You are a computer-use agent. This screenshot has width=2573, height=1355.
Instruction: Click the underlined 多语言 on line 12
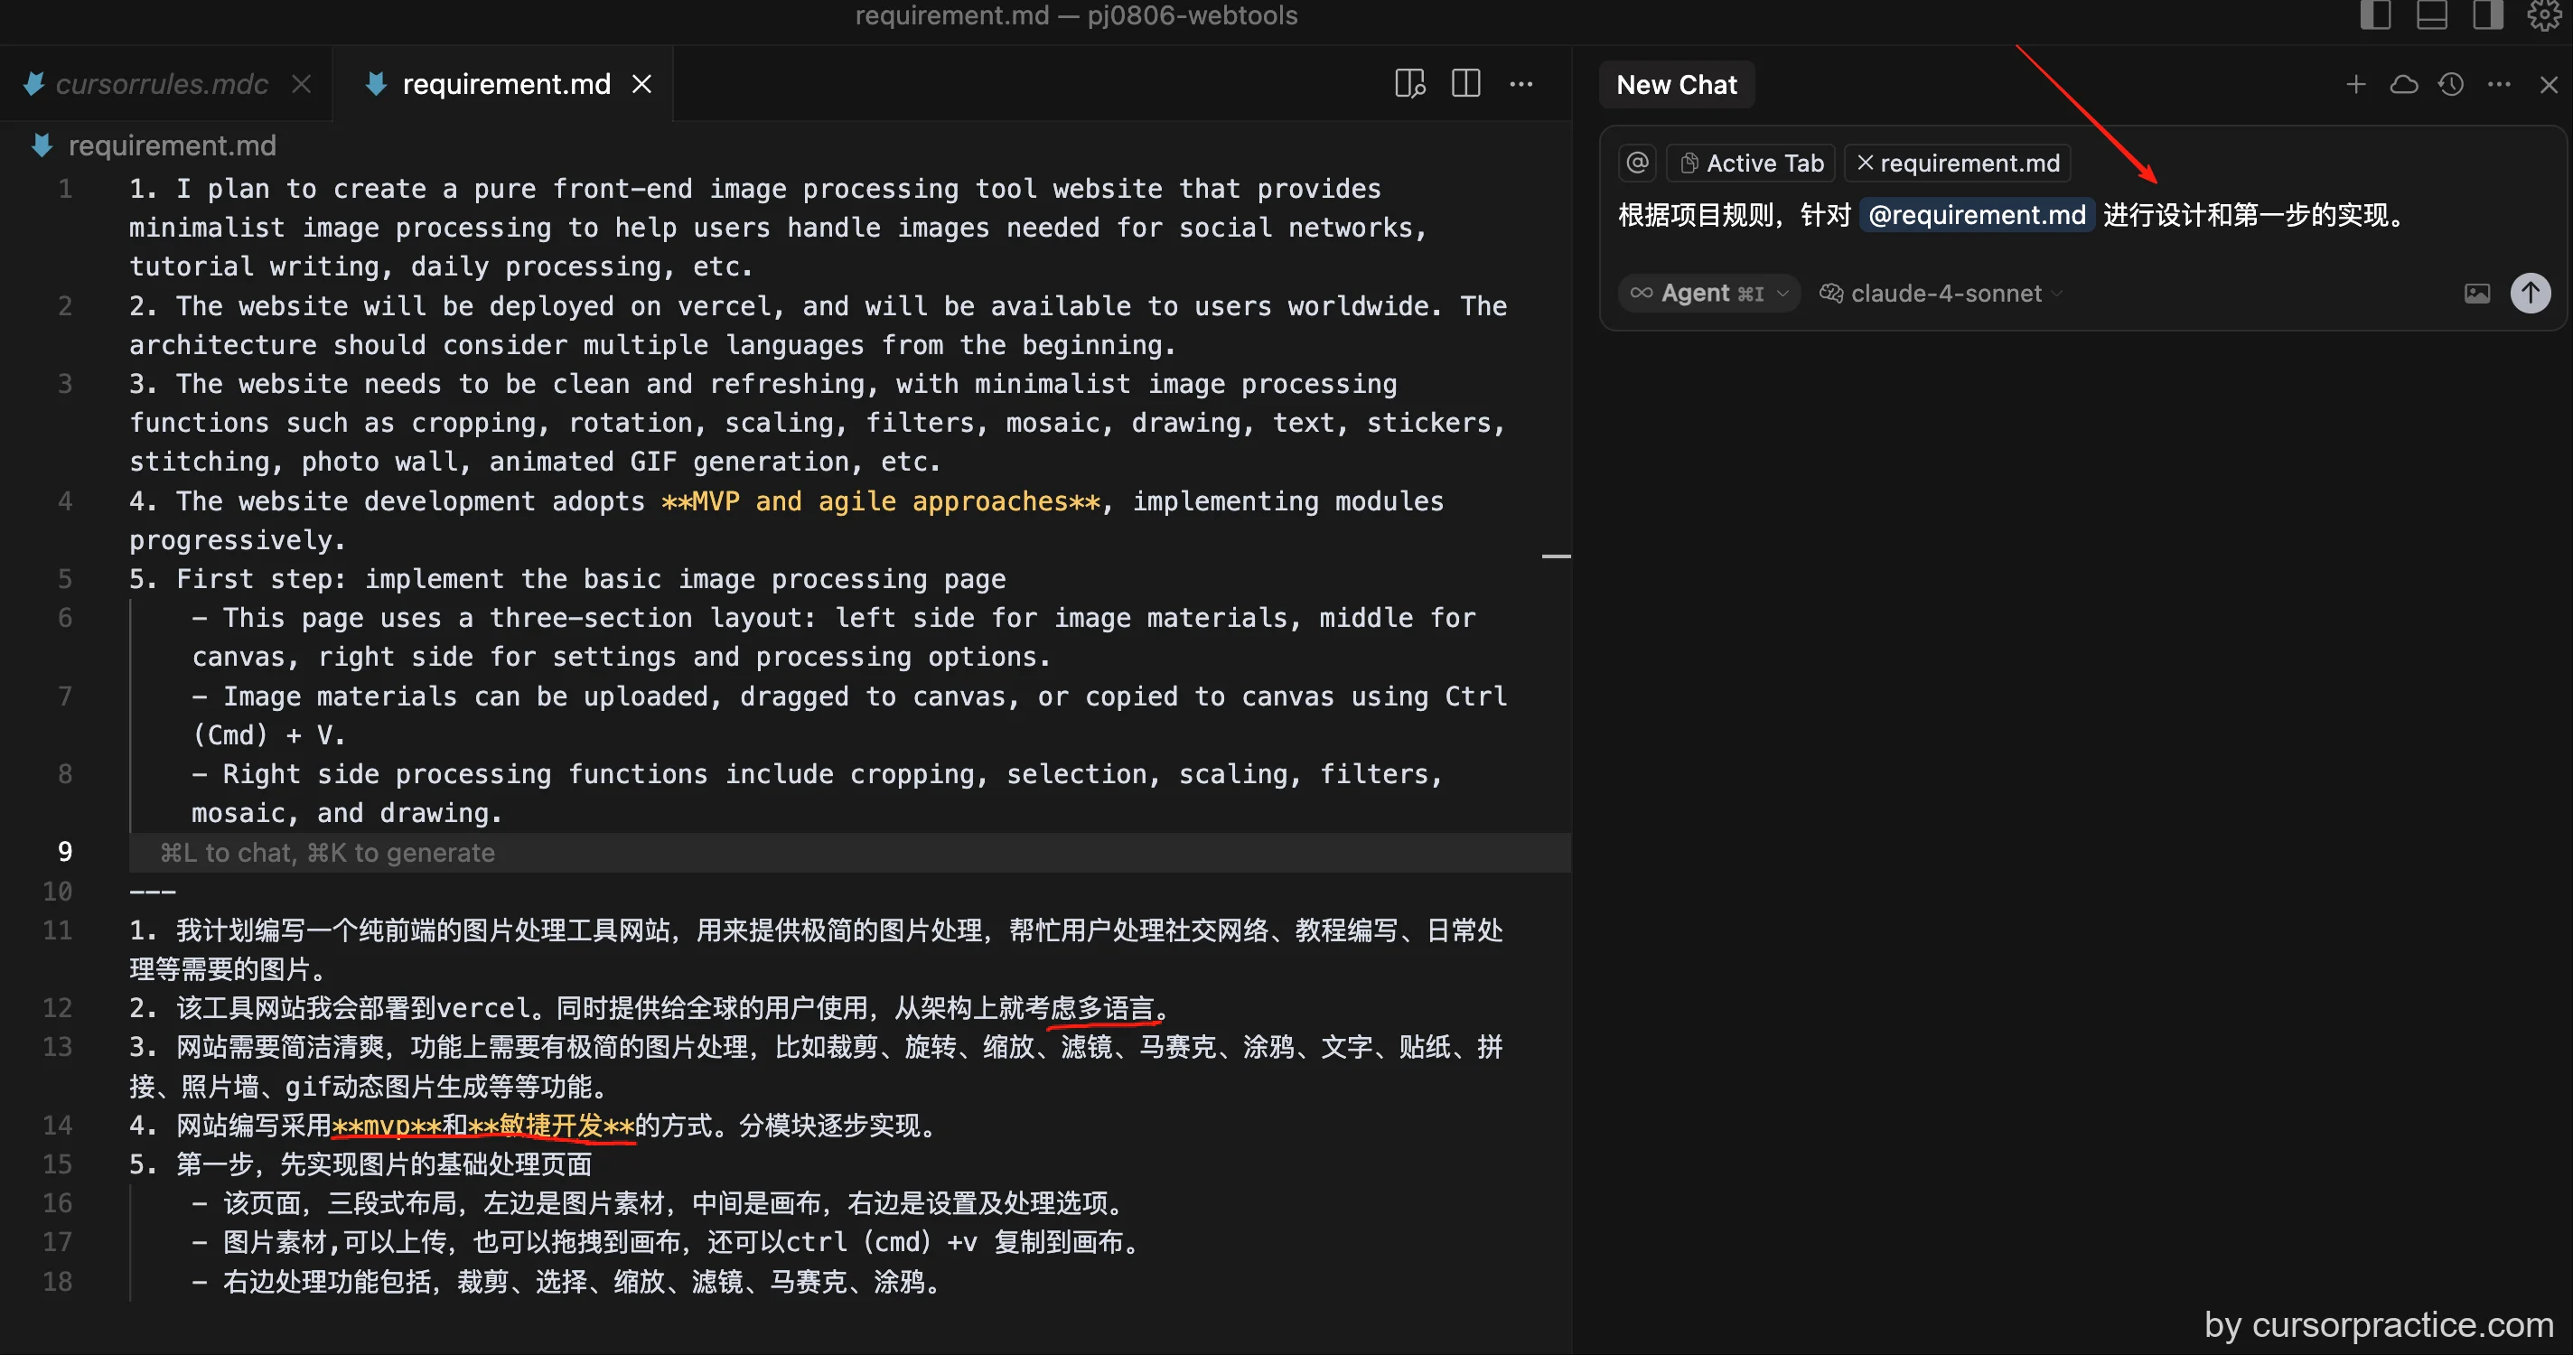[x=1116, y=1008]
